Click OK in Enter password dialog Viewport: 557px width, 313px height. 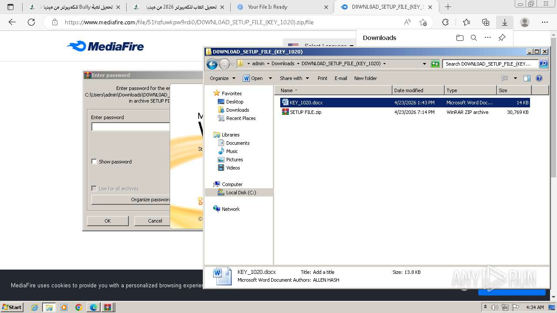click(107, 221)
